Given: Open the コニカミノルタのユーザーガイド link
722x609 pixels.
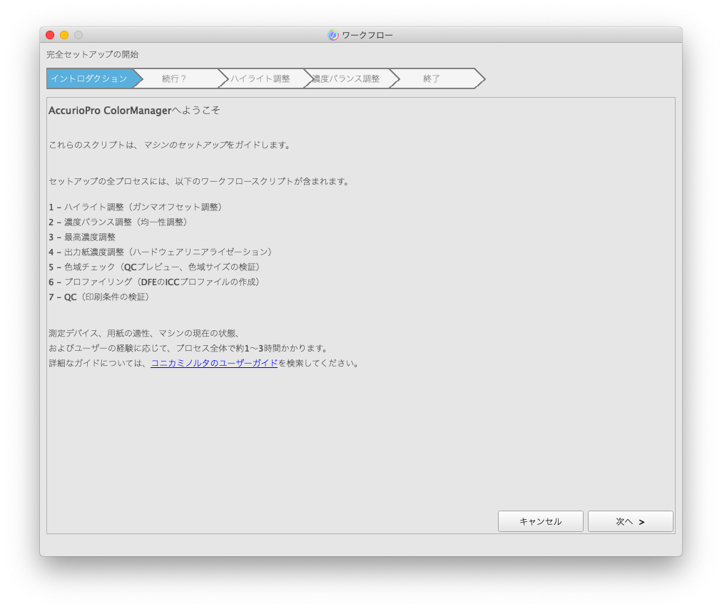Looking at the screenshot, I should pyautogui.click(x=214, y=363).
